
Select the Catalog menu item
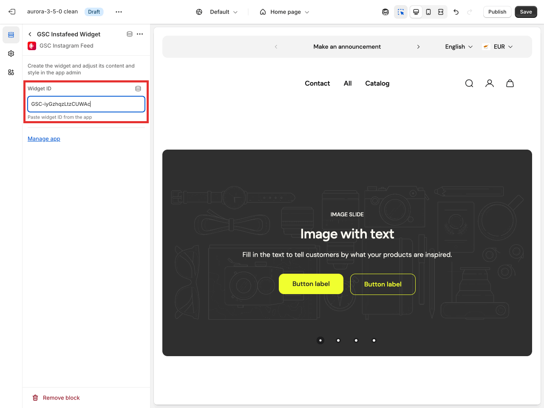(377, 83)
